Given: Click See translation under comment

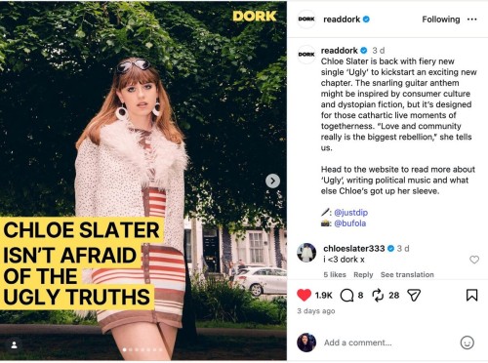Looking at the screenshot, I should click(x=407, y=274).
